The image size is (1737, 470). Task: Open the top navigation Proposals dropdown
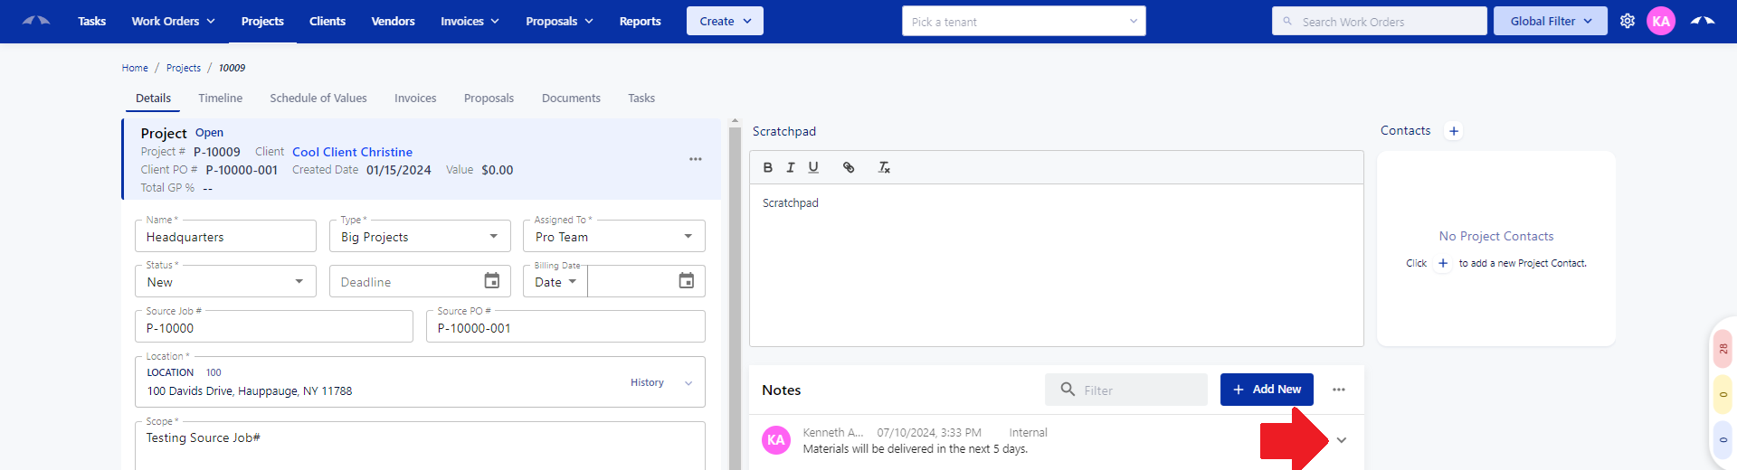pos(559,21)
